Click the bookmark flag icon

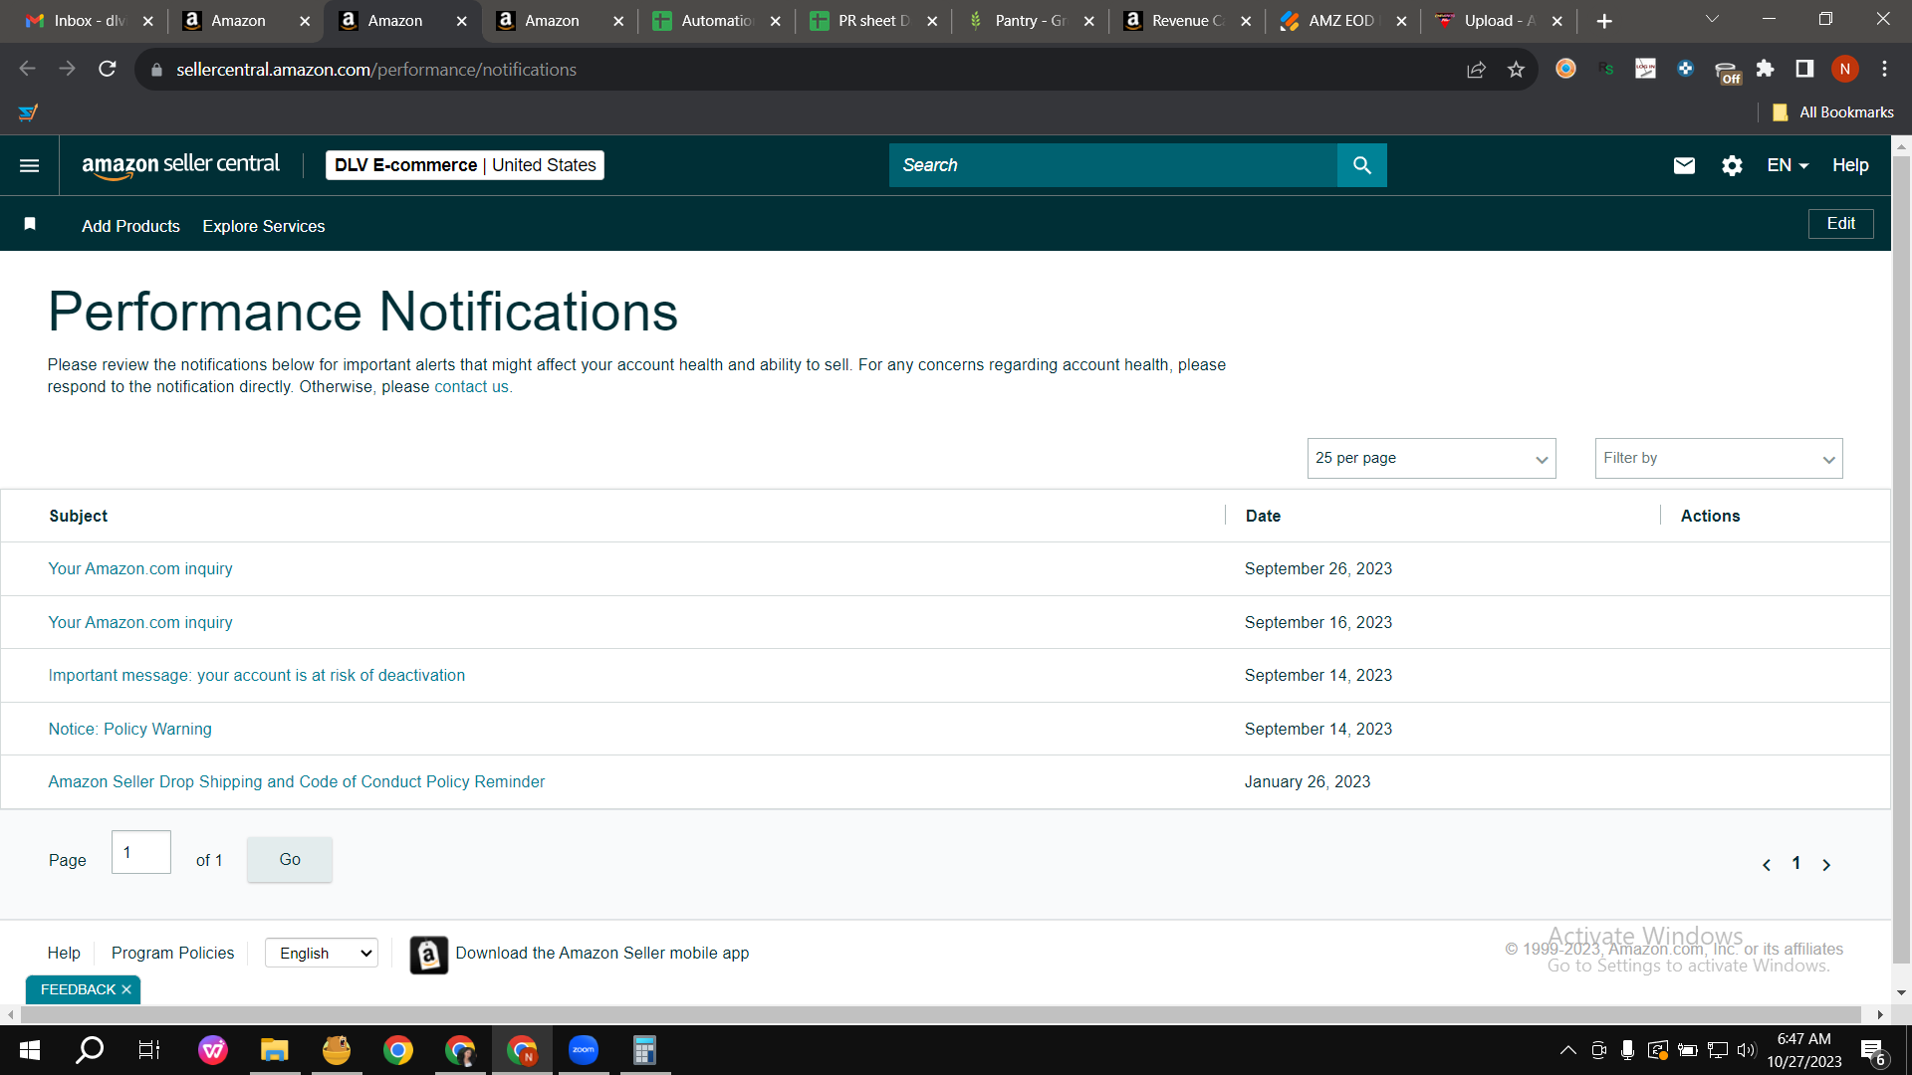pyautogui.click(x=30, y=224)
